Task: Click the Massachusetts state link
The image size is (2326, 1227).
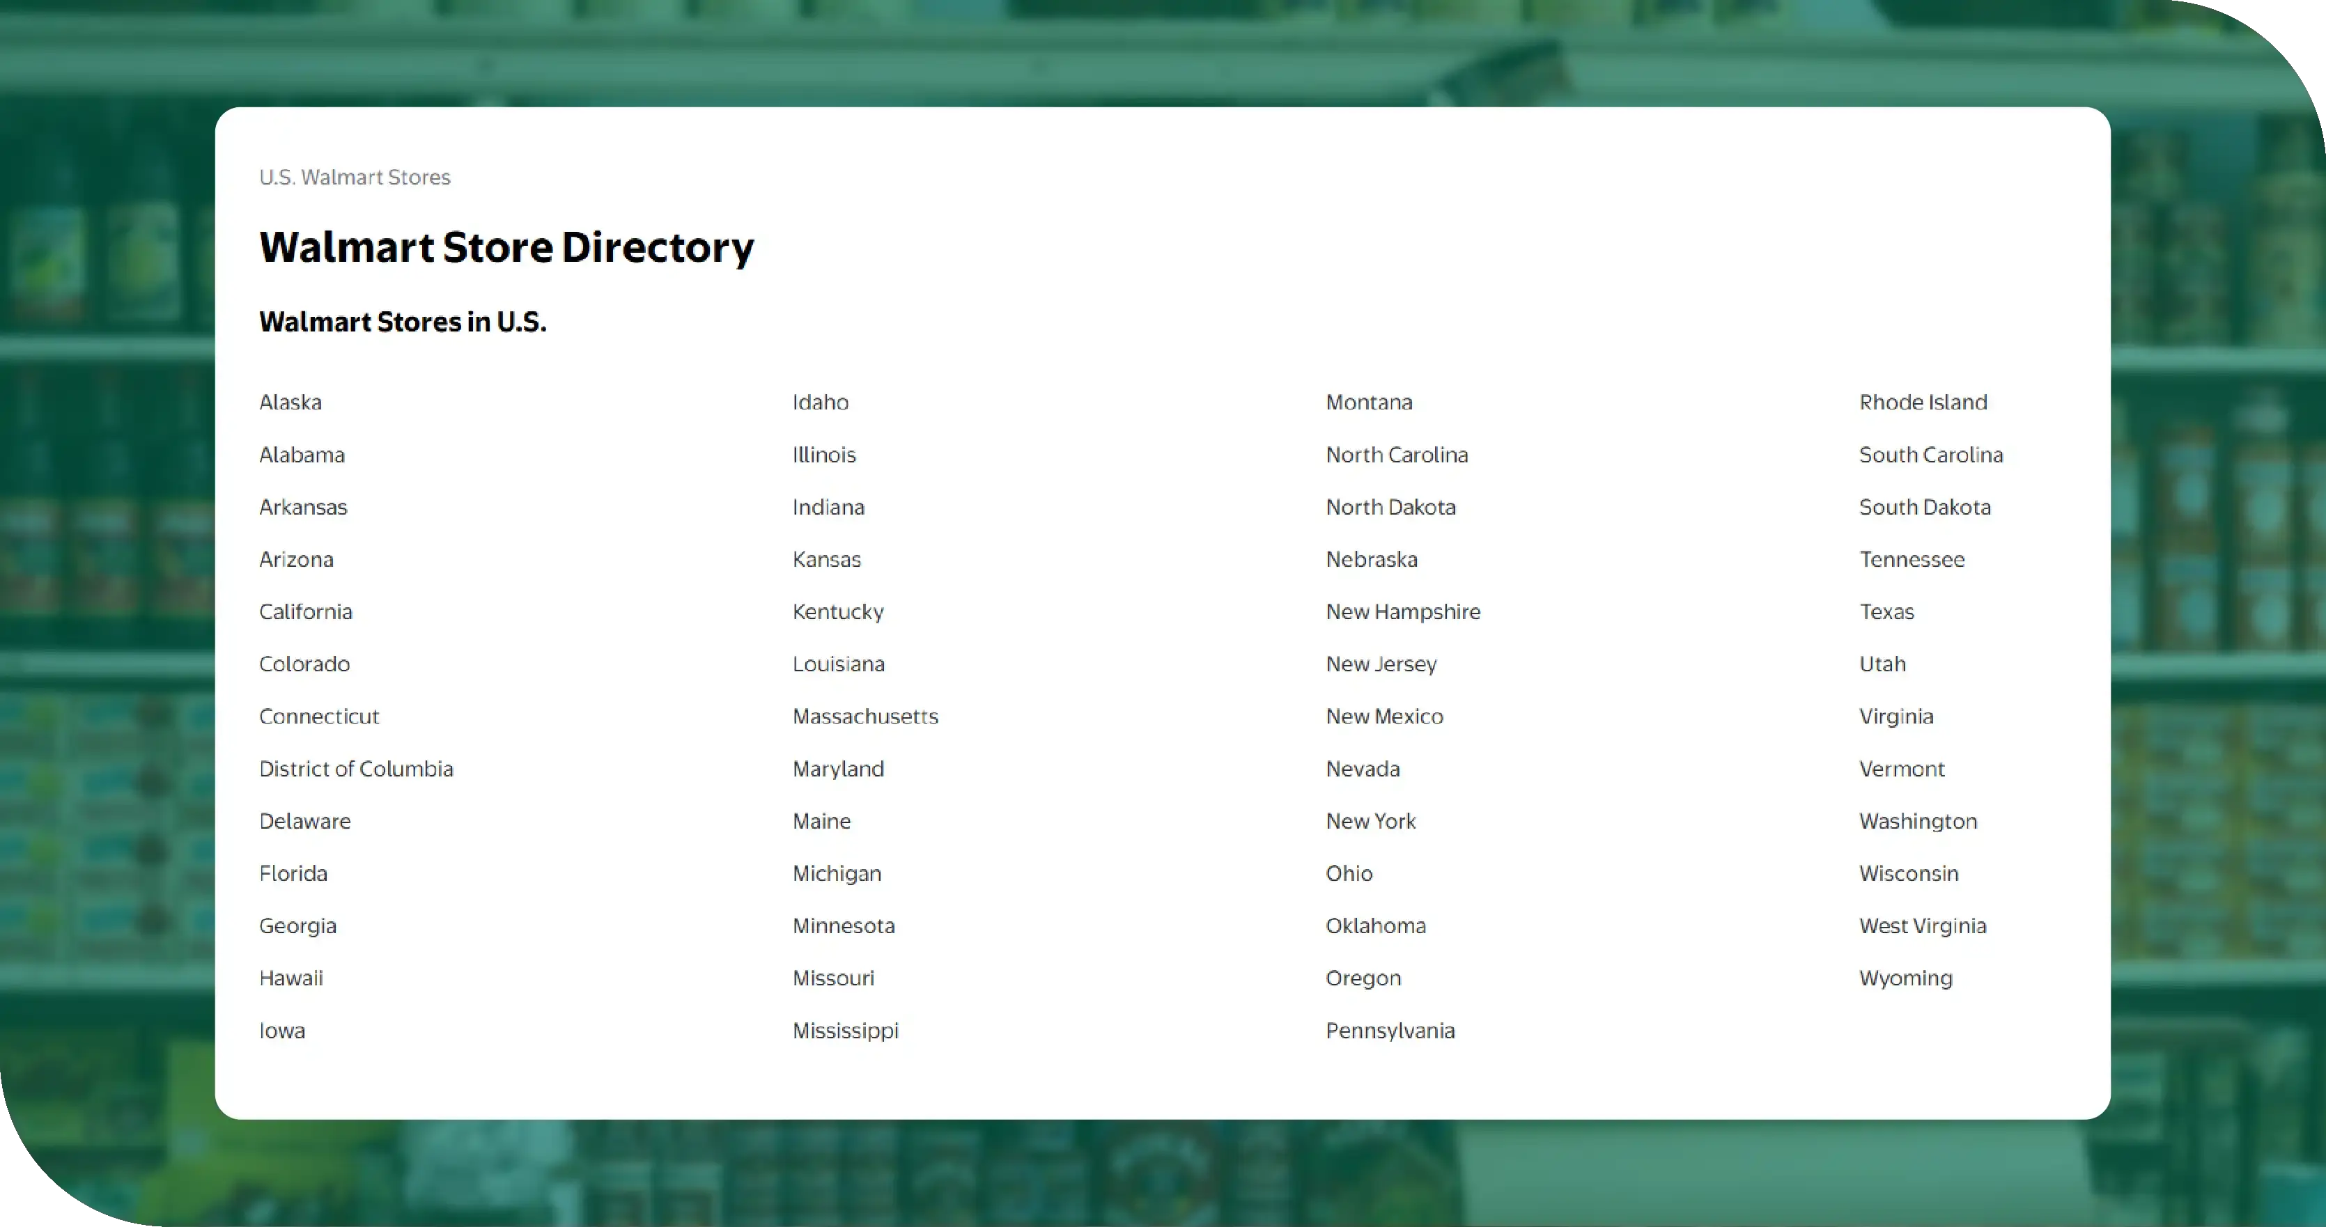Action: click(866, 716)
